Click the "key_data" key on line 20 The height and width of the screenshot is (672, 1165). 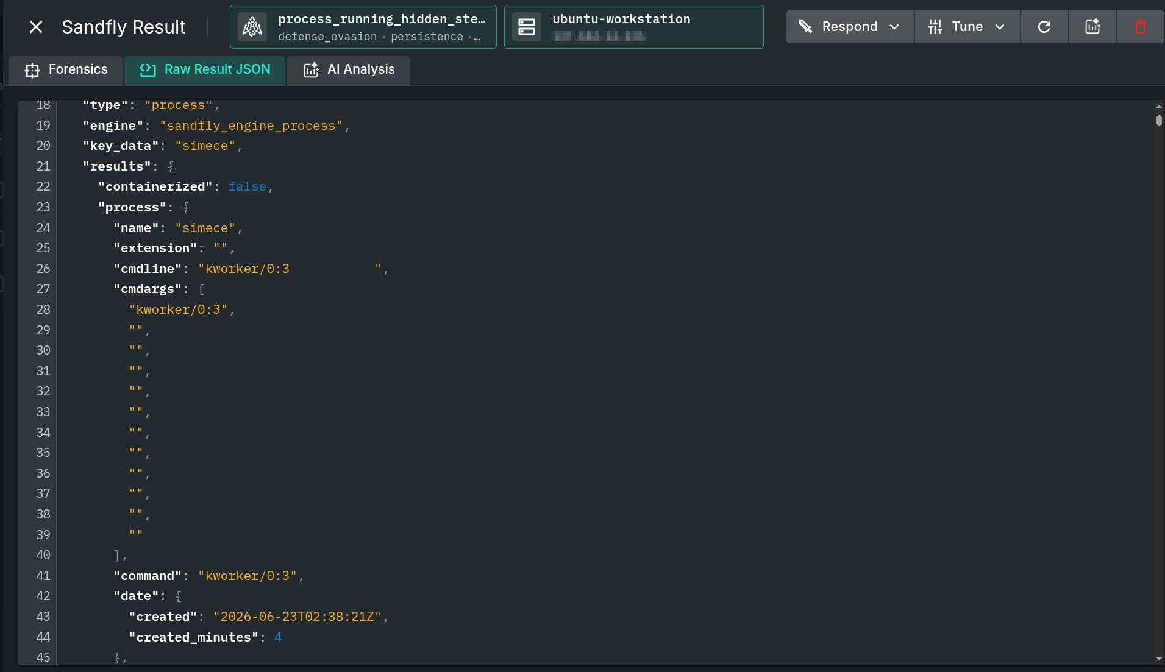click(121, 146)
